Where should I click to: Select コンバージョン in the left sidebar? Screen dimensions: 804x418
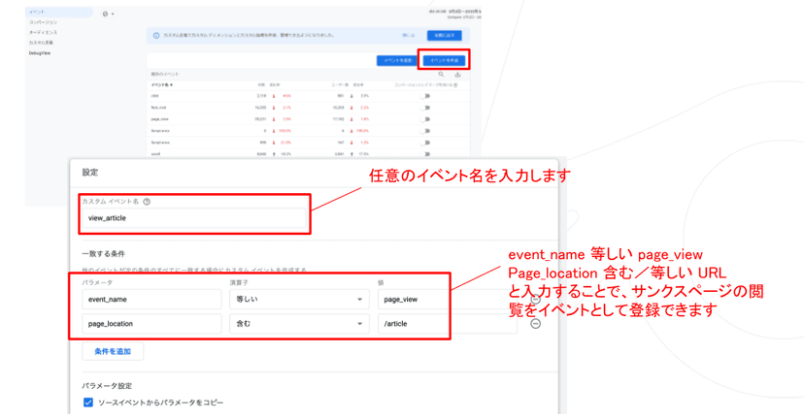pyautogui.click(x=43, y=22)
